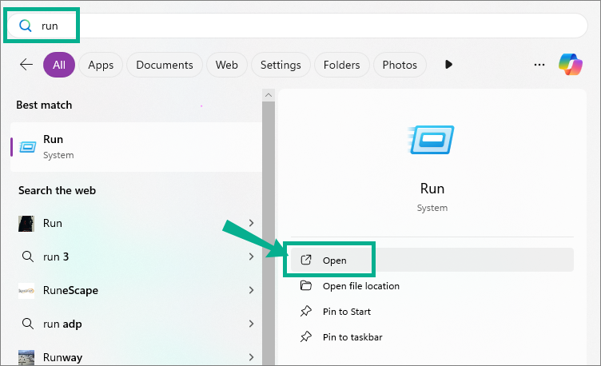This screenshot has width=601, height=366.
Task: Open the RuneScape web result
Action: point(136,290)
